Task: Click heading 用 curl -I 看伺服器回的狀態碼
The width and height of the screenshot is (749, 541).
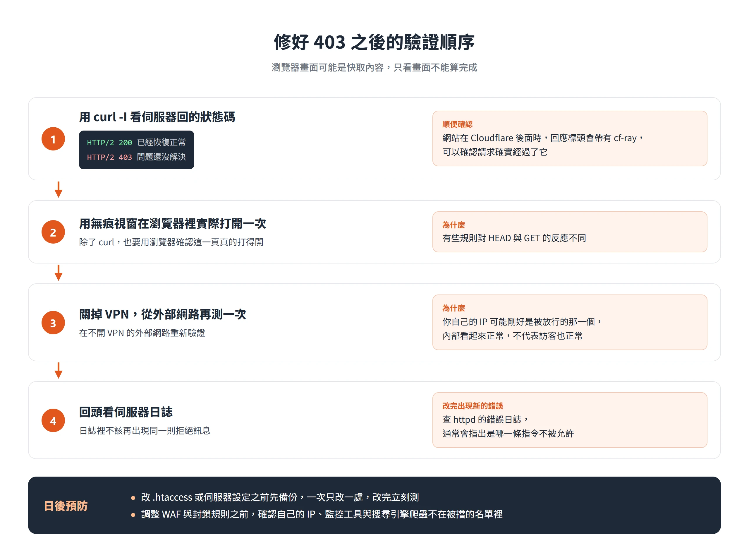Action: click(x=157, y=117)
